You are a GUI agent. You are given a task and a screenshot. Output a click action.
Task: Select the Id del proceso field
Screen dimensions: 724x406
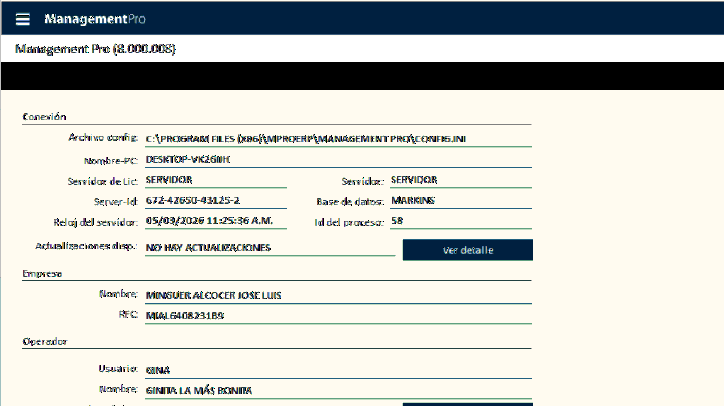click(x=460, y=221)
